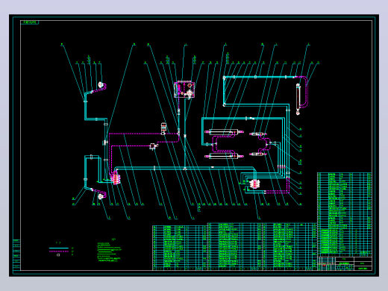Viewport: 388px width, 291px height.
Task: Select the dashed magenta line sample in the legend
Action: 59,251
